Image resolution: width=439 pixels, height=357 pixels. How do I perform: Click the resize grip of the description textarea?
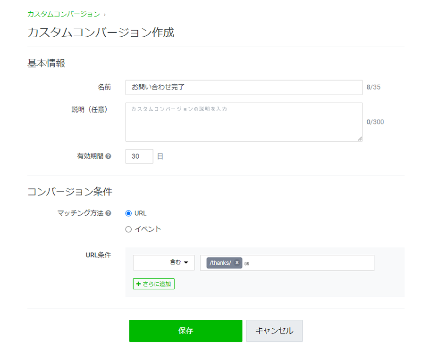pos(360,138)
